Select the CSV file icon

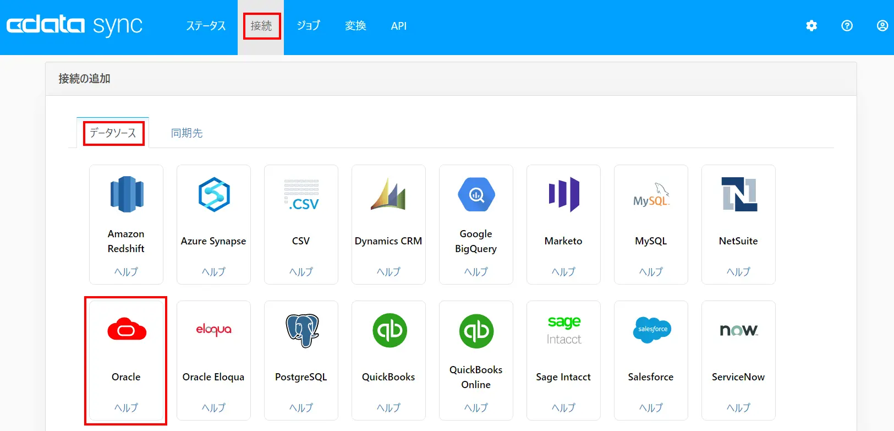pos(301,194)
